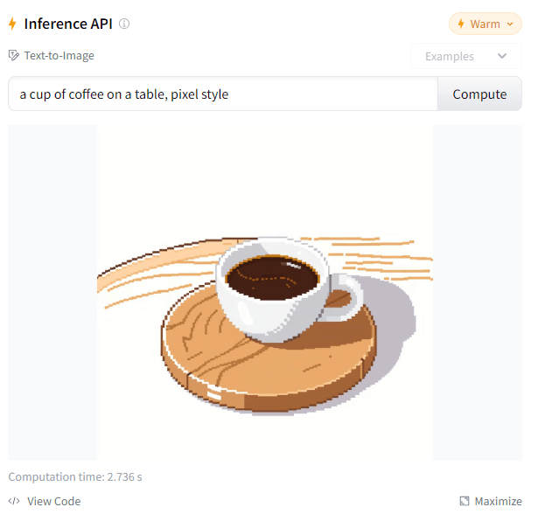Viewport: 538px width, 514px height.
Task: Click the info icon beside Inference API
Action: pyautogui.click(x=126, y=24)
